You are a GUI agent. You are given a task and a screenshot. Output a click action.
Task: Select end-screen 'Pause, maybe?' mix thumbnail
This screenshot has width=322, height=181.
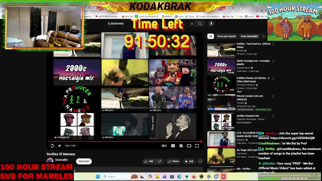[173, 126]
